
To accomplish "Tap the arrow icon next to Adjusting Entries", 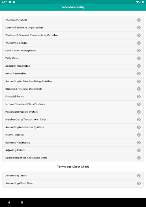I will [139, 150].
